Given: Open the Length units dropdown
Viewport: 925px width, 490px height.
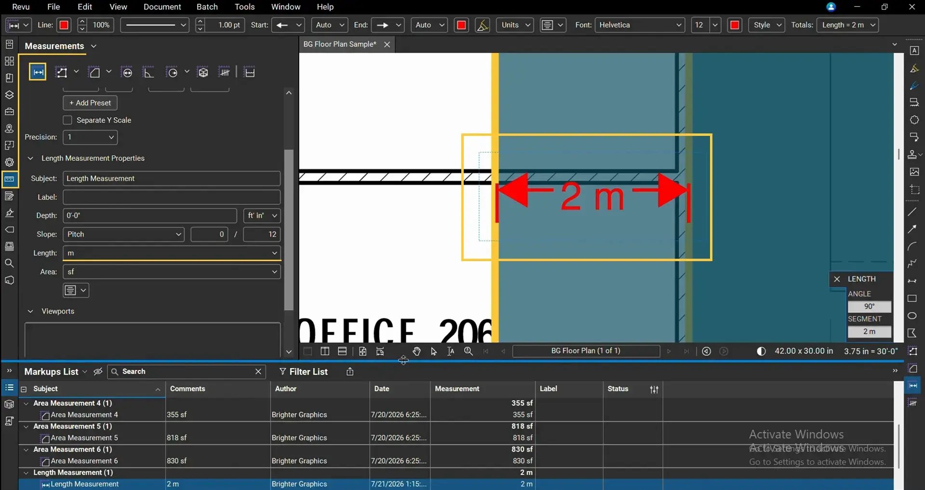Looking at the screenshot, I should click(x=172, y=253).
